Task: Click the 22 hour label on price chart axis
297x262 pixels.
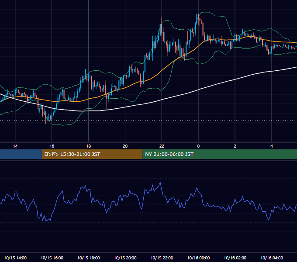Action: [162, 146]
